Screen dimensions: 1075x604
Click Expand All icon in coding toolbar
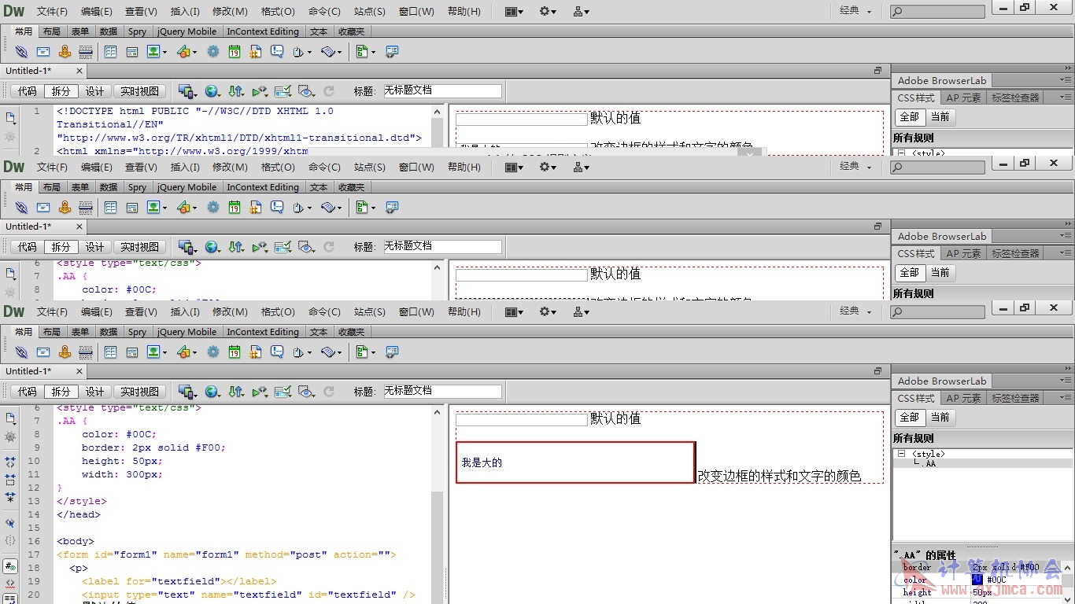point(10,497)
